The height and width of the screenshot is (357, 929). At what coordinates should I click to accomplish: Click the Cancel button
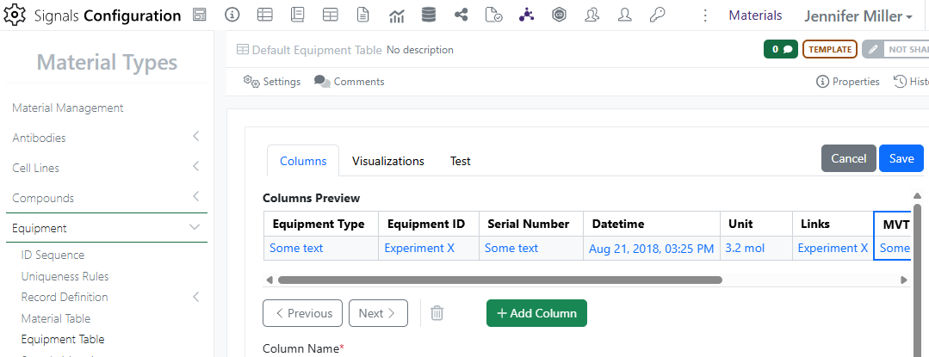848,158
